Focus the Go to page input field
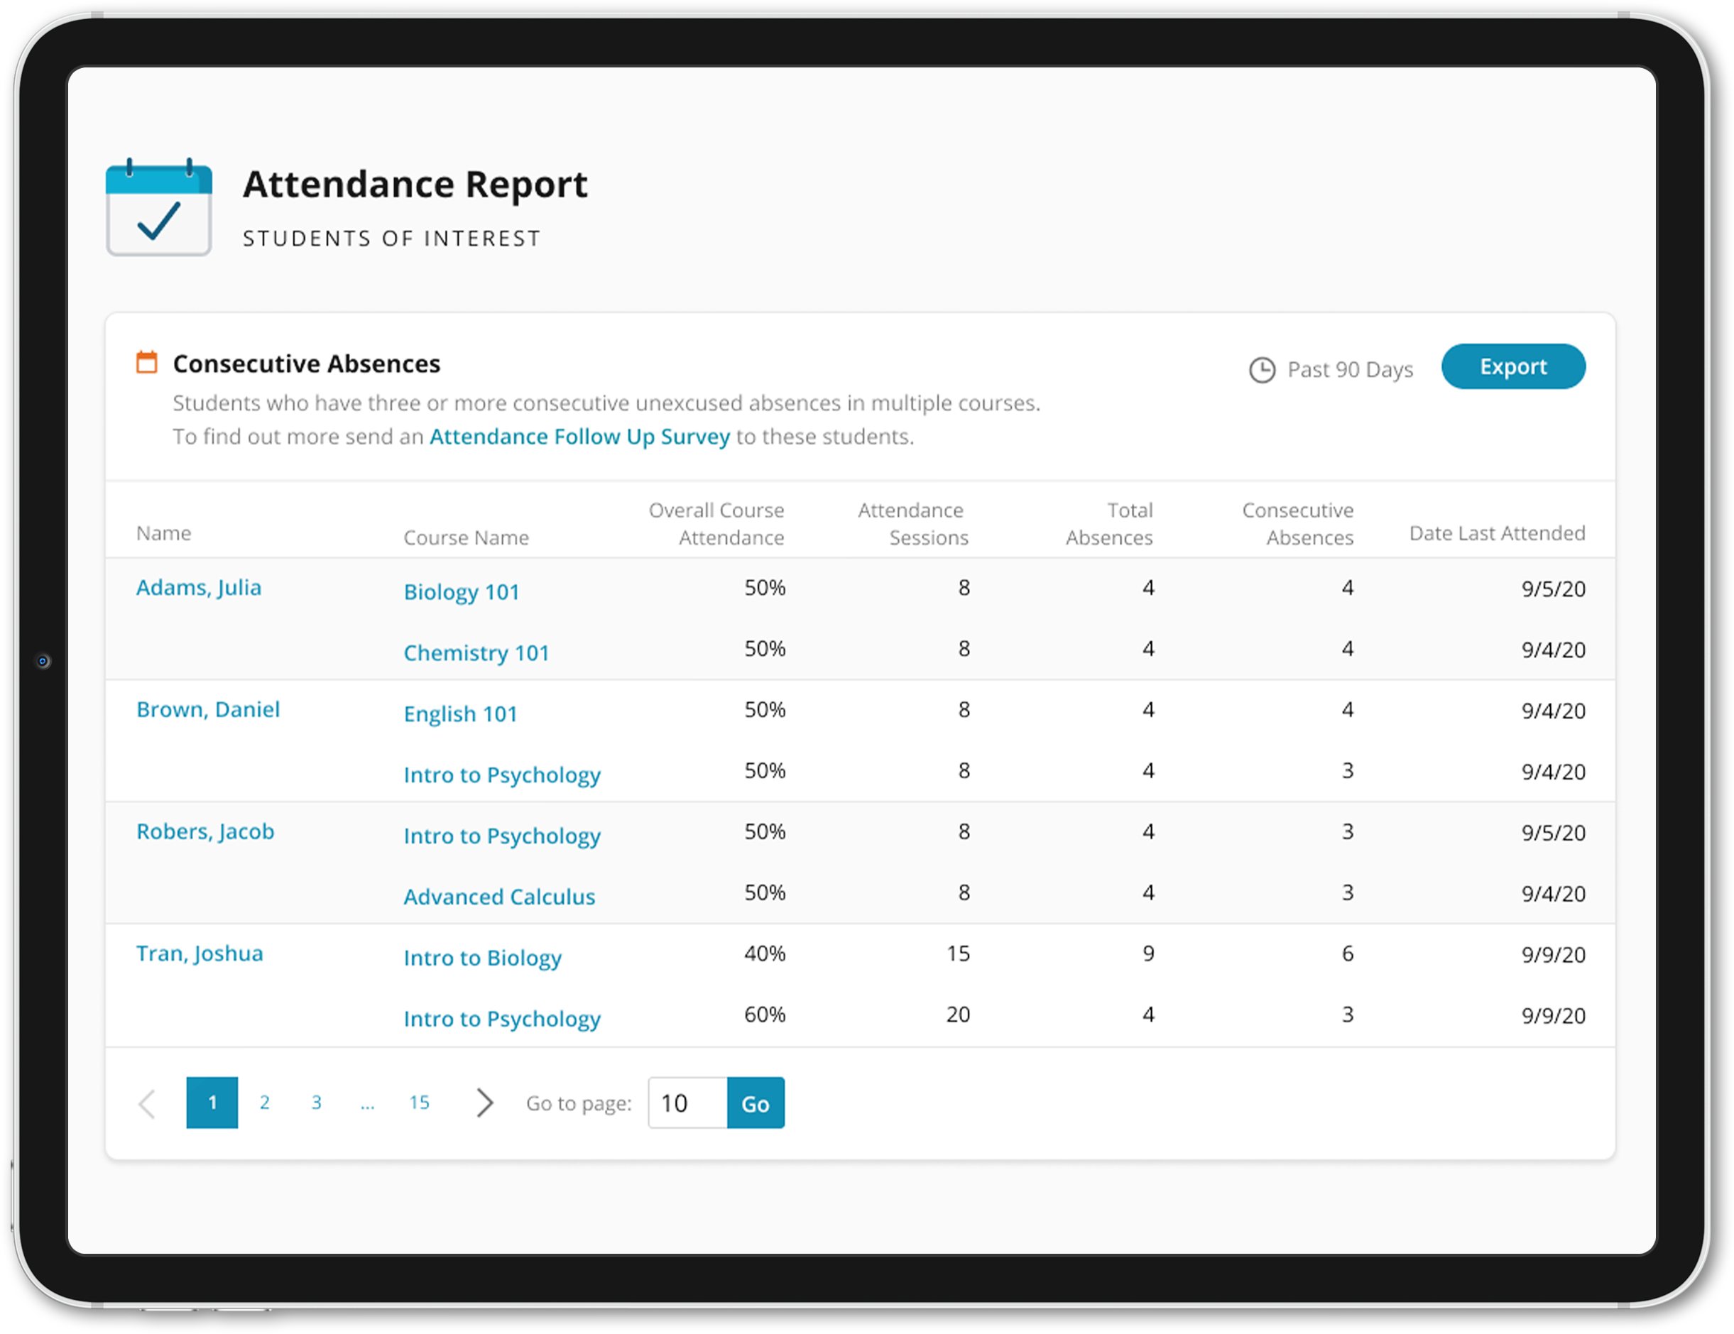The height and width of the screenshot is (1334, 1734). [x=687, y=1103]
